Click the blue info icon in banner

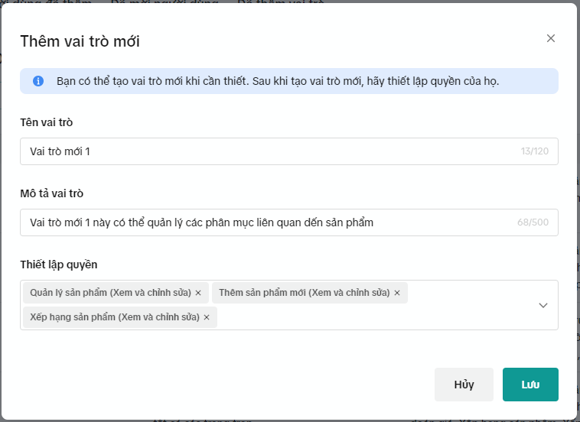[38, 81]
